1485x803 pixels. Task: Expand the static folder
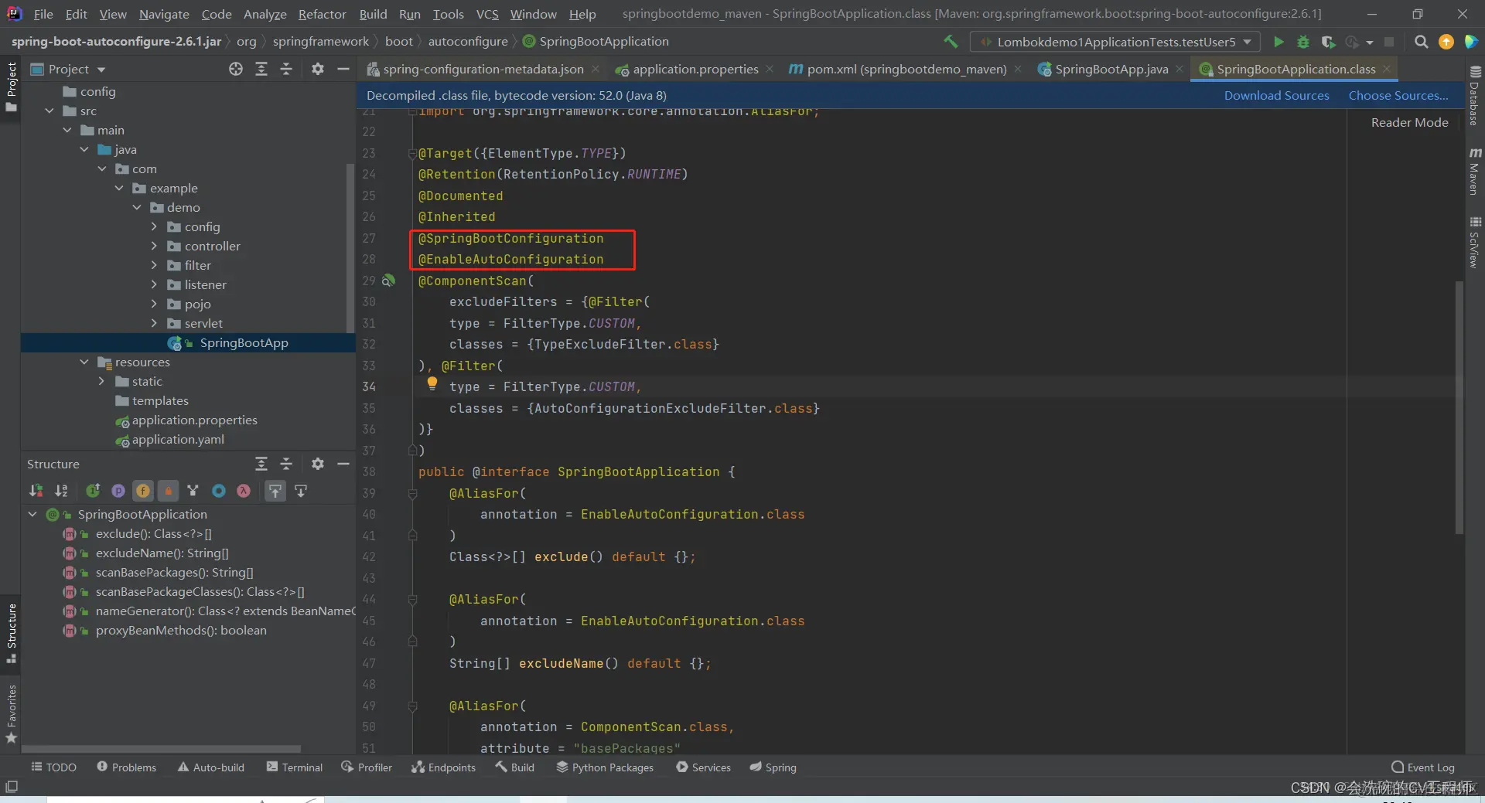(x=101, y=382)
